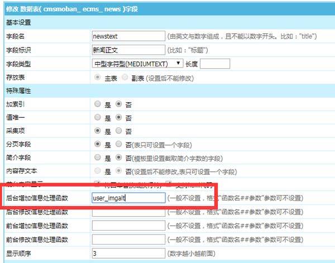Select 否 for 简介字段

click(x=118, y=157)
